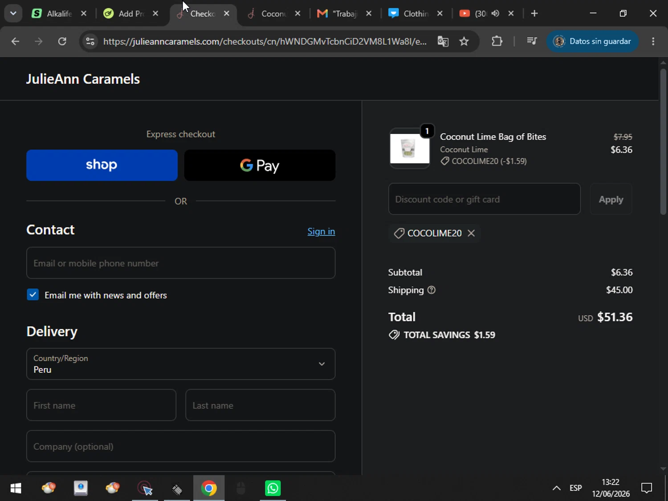Image resolution: width=668 pixels, height=501 pixels.
Task: Open media controls icon in toolbar
Action: pos(532,41)
